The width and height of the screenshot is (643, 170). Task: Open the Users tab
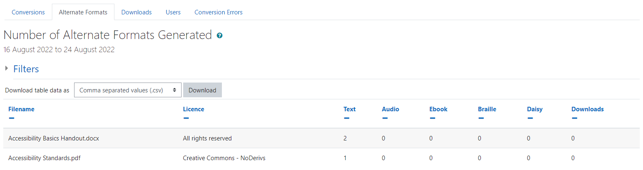[x=173, y=12]
